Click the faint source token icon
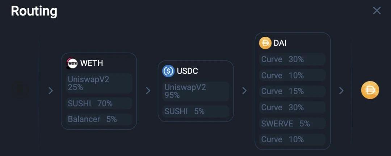 [x=20, y=90]
